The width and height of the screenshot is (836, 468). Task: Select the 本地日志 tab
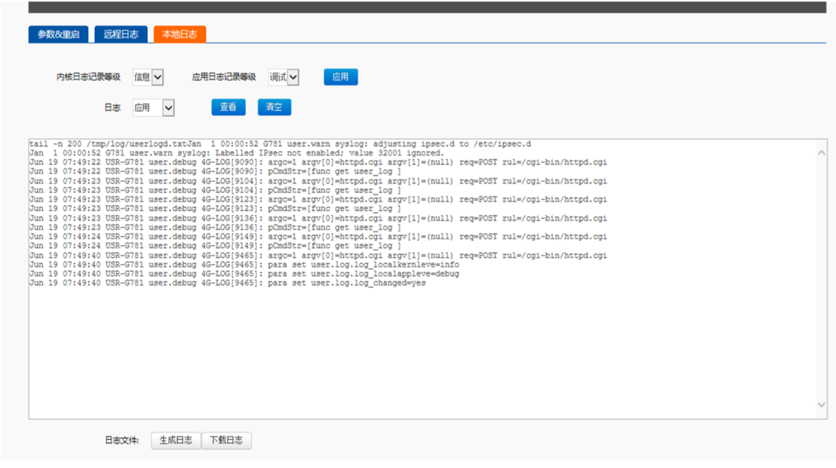point(179,34)
